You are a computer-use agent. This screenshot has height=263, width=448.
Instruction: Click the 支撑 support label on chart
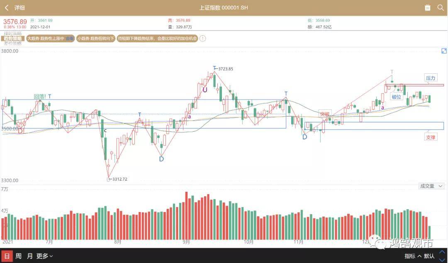pyautogui.click(x=431, y=137)
